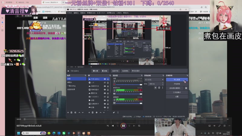Move source up in Sources panel

[100, 112]
